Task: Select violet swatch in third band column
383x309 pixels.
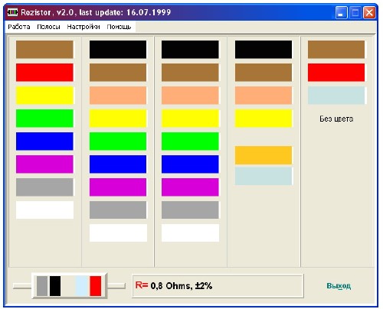Action: (190, 187)
